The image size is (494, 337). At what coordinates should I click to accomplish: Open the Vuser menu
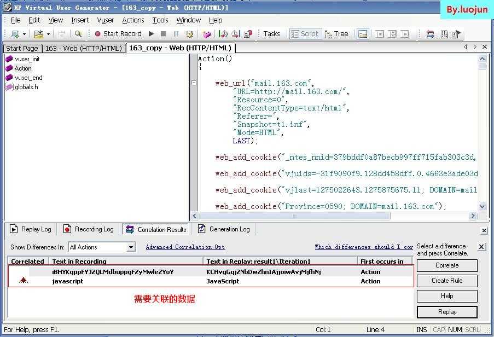105,20
